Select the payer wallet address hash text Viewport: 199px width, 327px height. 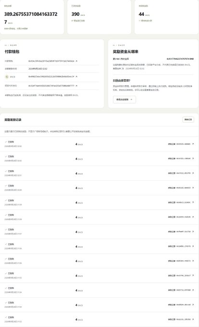coord(51,61)
